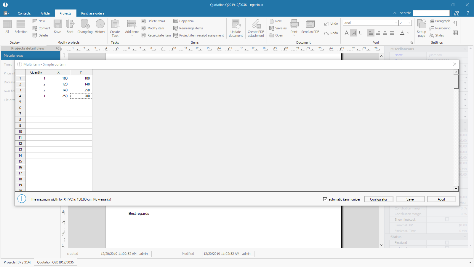
Task: Click the History clock icon
Action: pyautogui.click(x=100, y=24)
